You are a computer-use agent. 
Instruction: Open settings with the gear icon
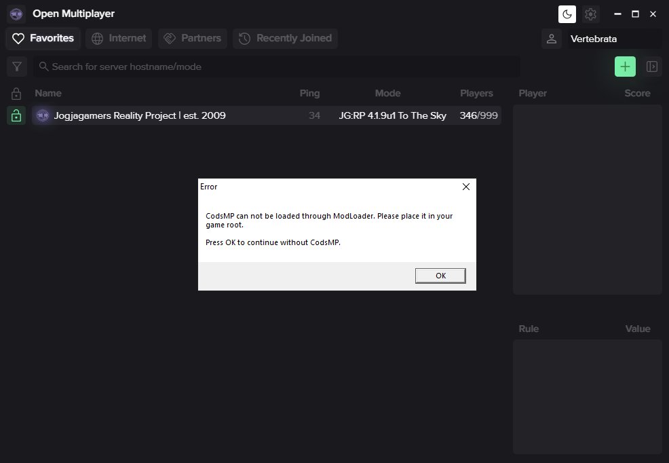pos(590,14)
